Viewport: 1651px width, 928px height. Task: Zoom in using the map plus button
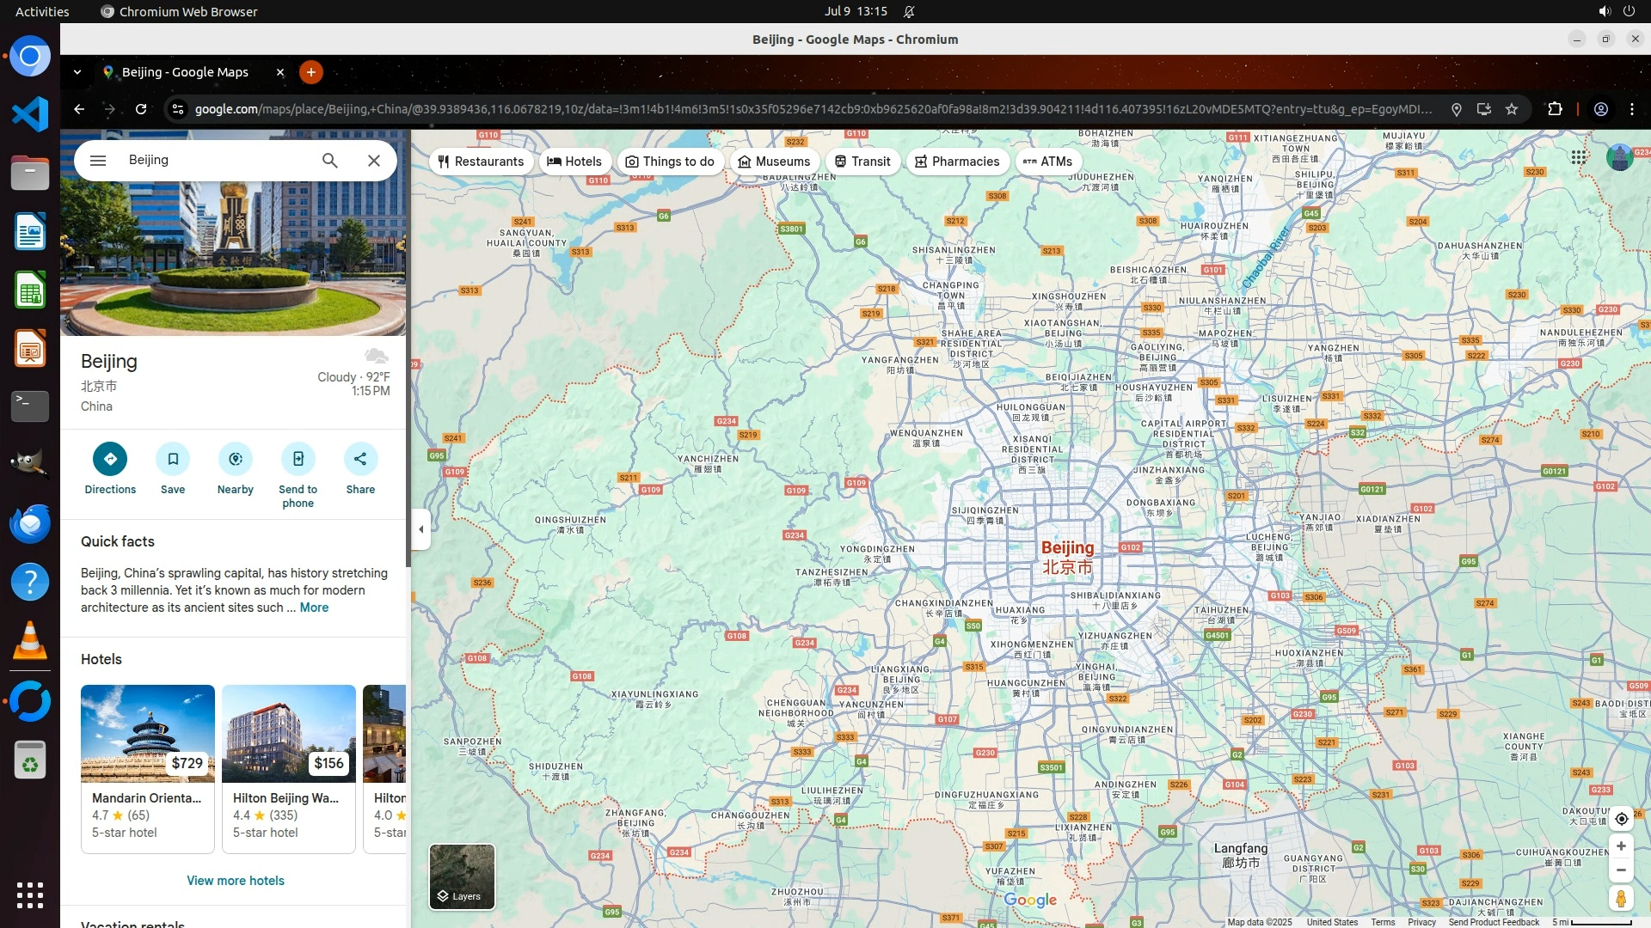click(1621, 846)
